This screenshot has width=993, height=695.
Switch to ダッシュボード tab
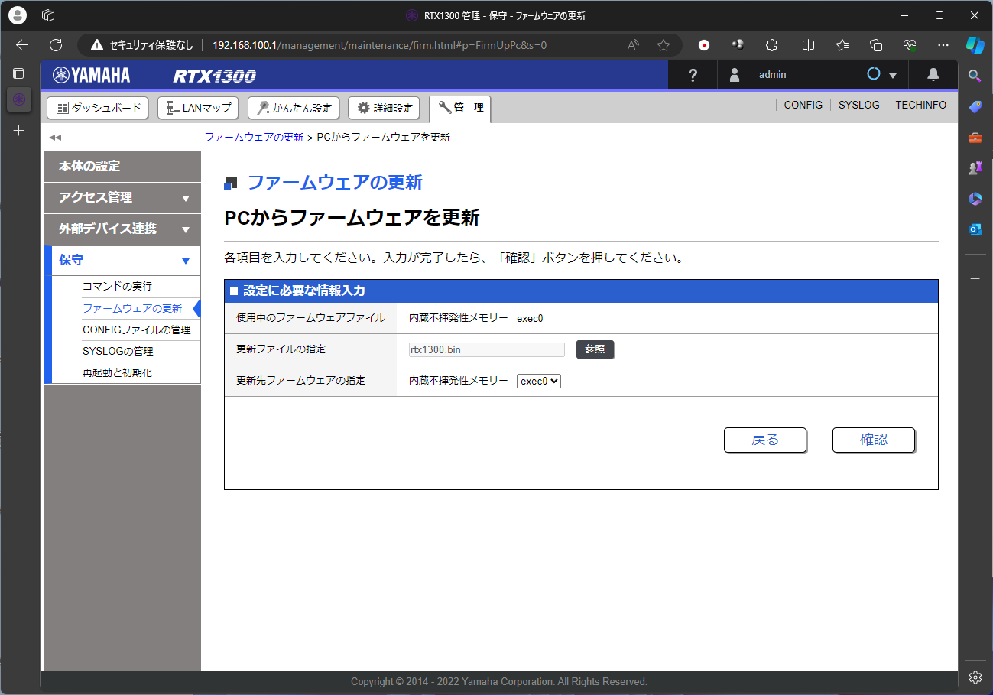coord(98,108)
